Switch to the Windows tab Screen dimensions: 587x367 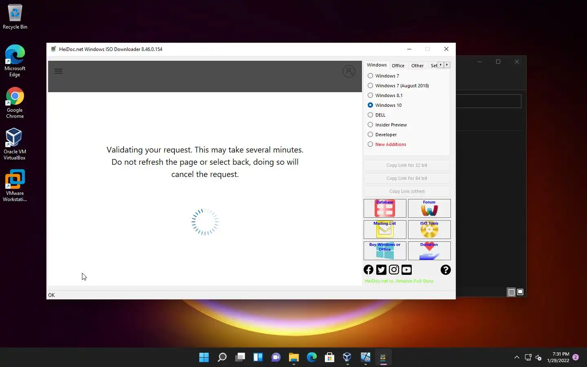377,65
